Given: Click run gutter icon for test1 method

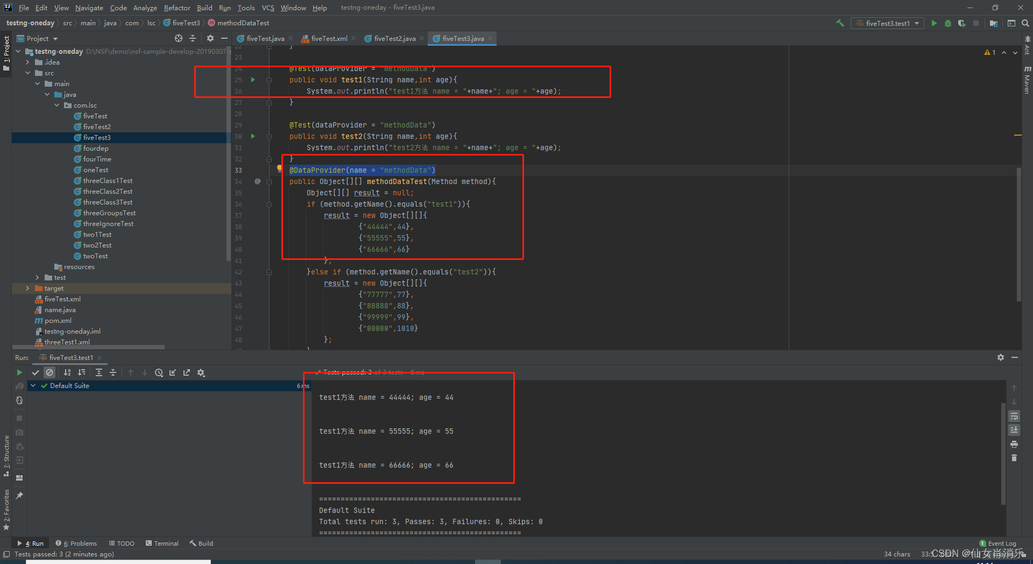Looking at the screenshot, I should coord(253,80).
